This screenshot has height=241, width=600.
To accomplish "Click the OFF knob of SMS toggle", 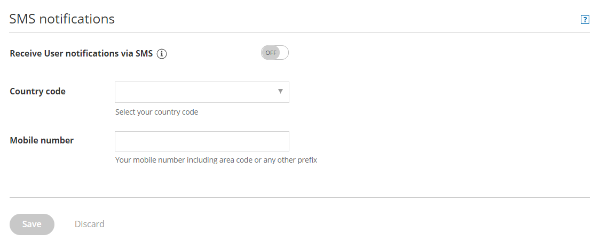I will pos(271,53).
